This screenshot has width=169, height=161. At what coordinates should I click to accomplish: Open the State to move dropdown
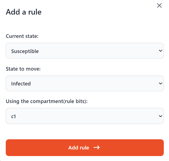(85, 84)
